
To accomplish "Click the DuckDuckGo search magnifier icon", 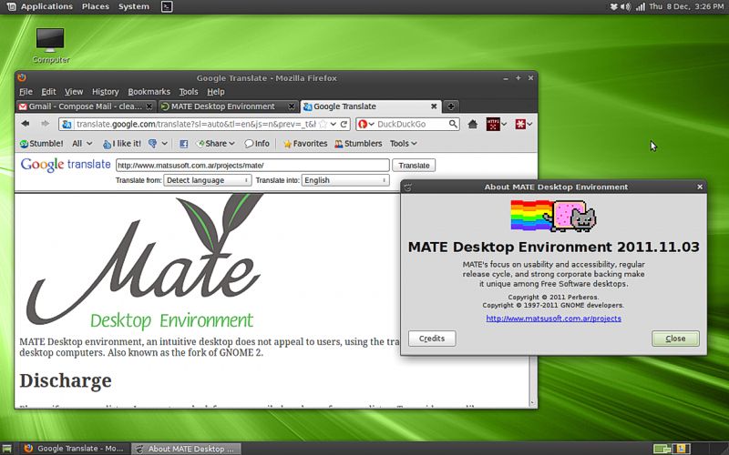I will pos(453,124).
